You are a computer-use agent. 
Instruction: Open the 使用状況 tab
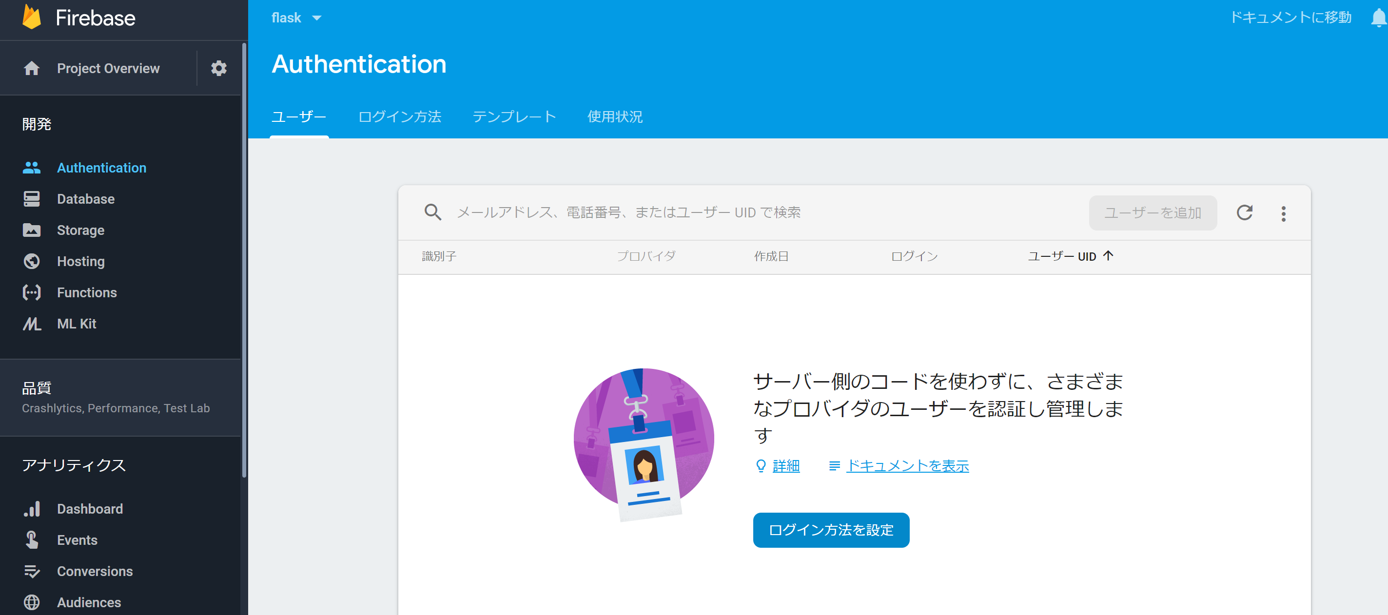(x=615, y=117)
